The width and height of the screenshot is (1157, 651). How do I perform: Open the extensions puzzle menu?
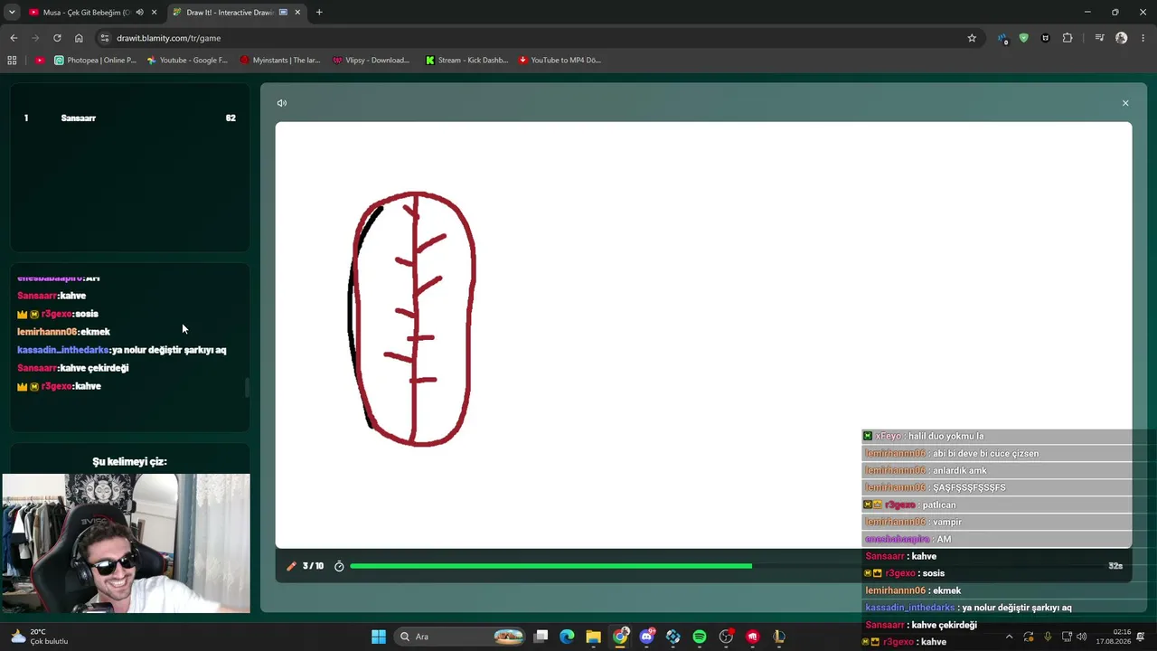(x=1068, y=38)
